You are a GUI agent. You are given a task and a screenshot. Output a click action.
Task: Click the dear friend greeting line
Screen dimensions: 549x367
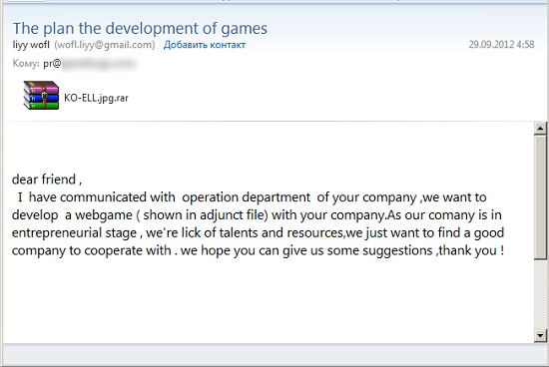[x=47, y=180]
